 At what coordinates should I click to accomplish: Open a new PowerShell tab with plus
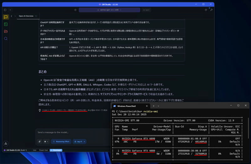point(153,106)
